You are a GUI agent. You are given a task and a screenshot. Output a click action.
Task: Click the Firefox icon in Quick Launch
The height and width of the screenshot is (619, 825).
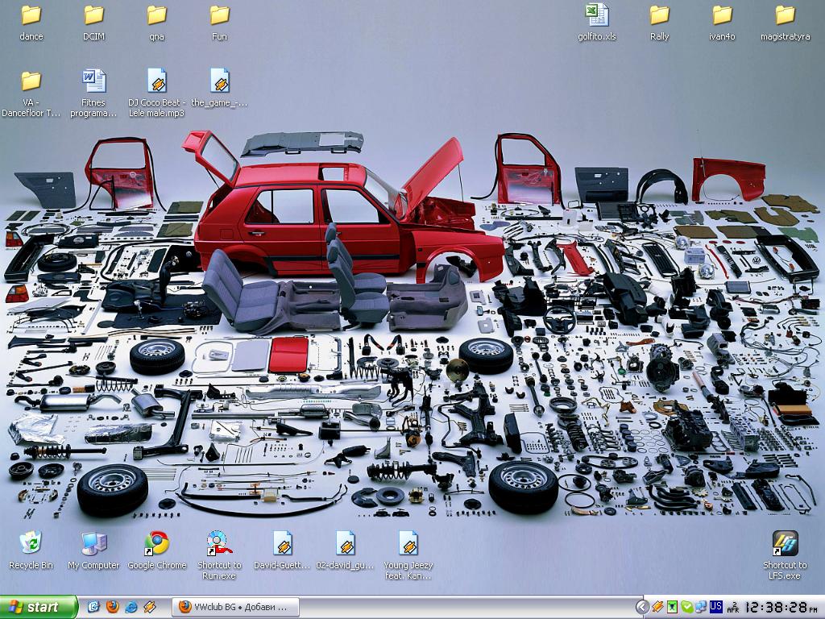pyautogui.click(x=112, y=607)
